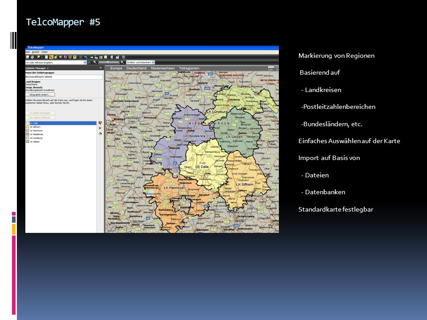The height and width of the screenshot is (320, 427).
Task: Open the Teilregionen breadcrumb dropdown
Action: click(189, 68)
